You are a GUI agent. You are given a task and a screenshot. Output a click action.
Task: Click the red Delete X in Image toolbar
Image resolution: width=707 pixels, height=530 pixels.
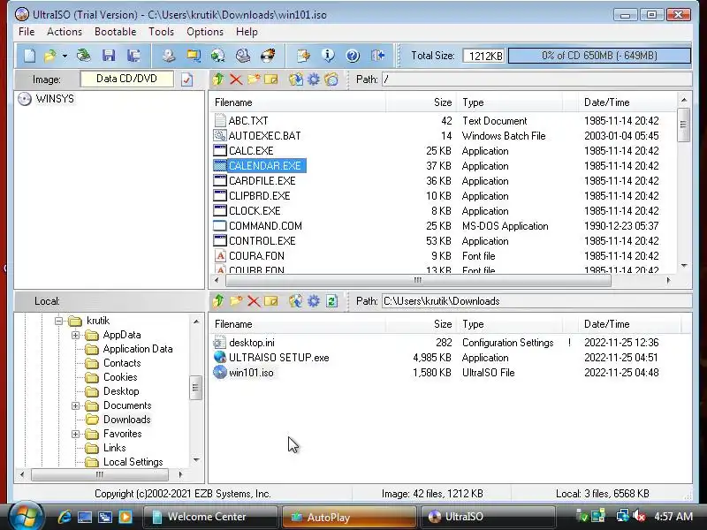click(x=236, y=79)
